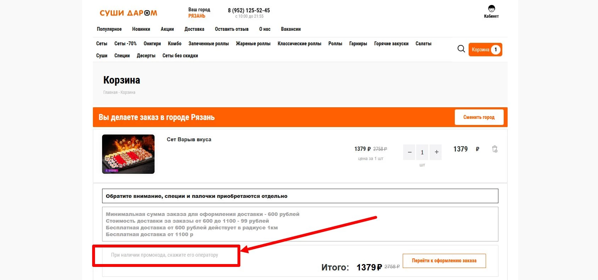
Task: Open the Доставка menu item
Action: (194, 29)
